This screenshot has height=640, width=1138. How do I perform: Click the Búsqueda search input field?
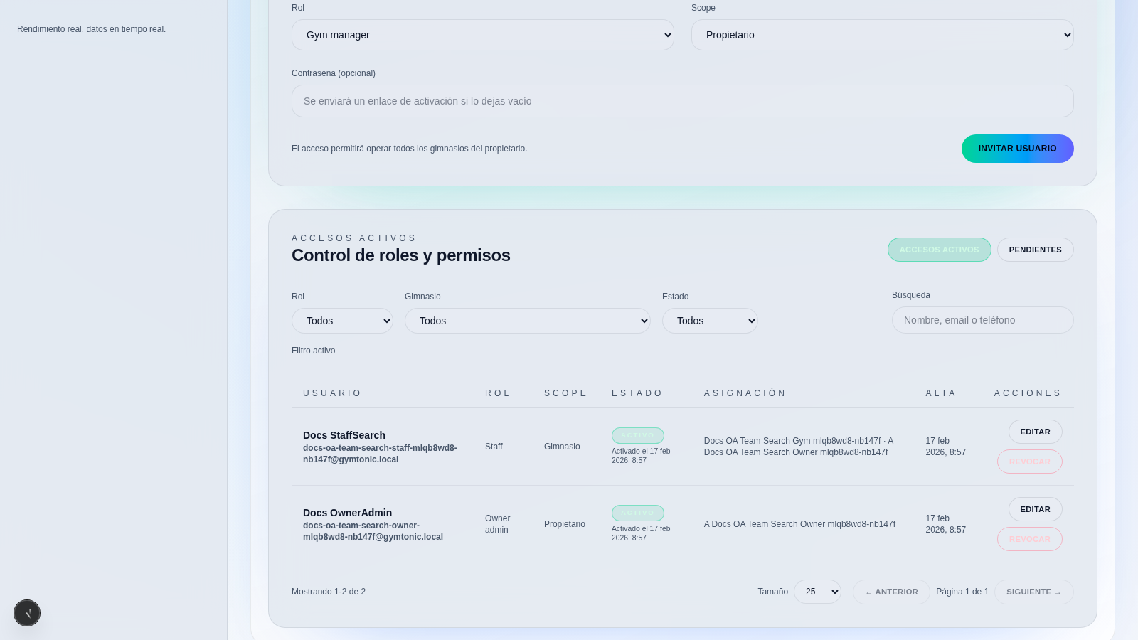(982, 320)
